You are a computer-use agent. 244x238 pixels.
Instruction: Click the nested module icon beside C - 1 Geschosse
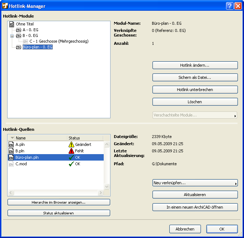25,42
